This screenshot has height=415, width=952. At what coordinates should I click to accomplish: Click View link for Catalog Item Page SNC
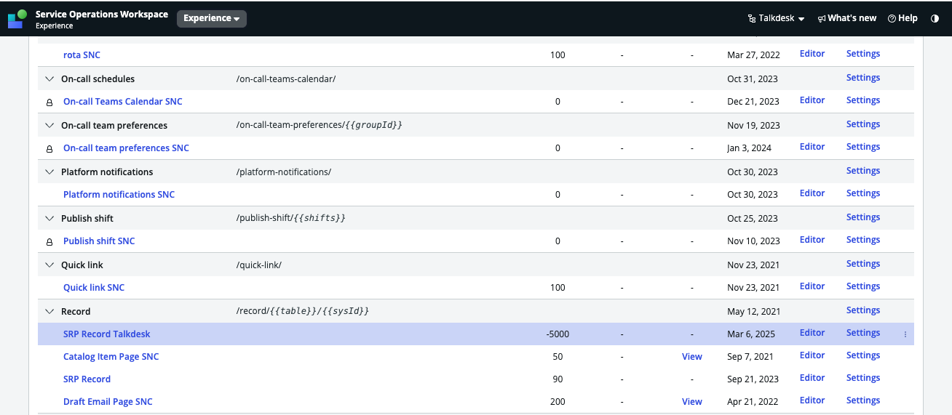pos(692,356)
